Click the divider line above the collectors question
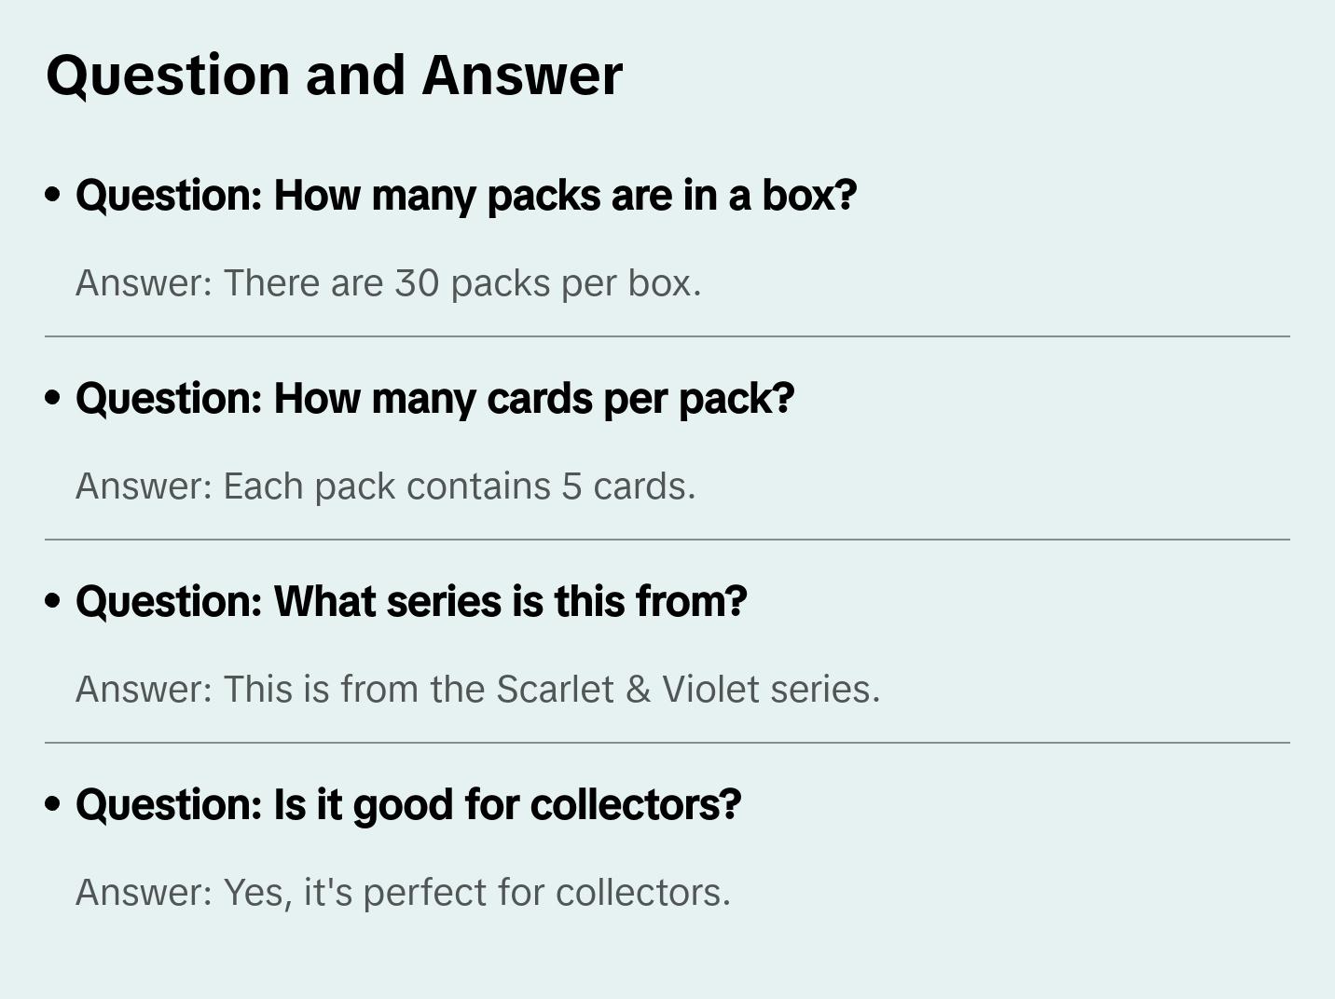The height and width of the screenshot is (999, 1335). point(667,743)
